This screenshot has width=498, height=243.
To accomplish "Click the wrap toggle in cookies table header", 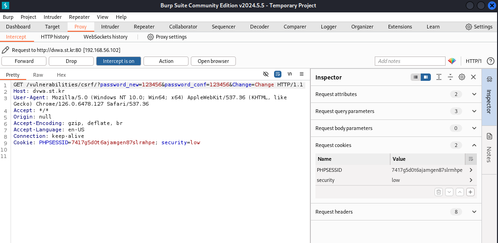I will coord(471,159).
